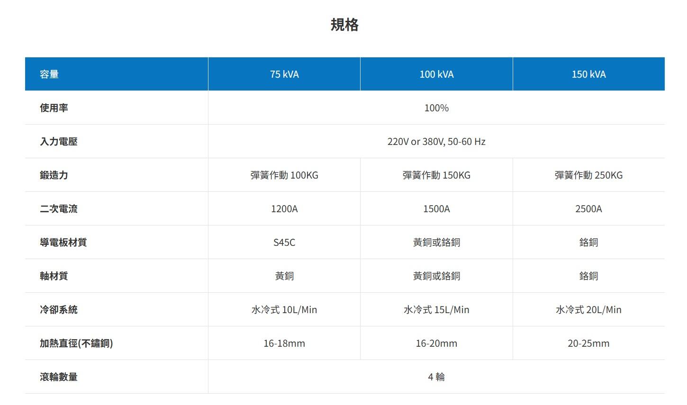Click 鉻銅 in the 導電板材質 row
This screenshot has width=687, height=405.
tap(588, 243)
